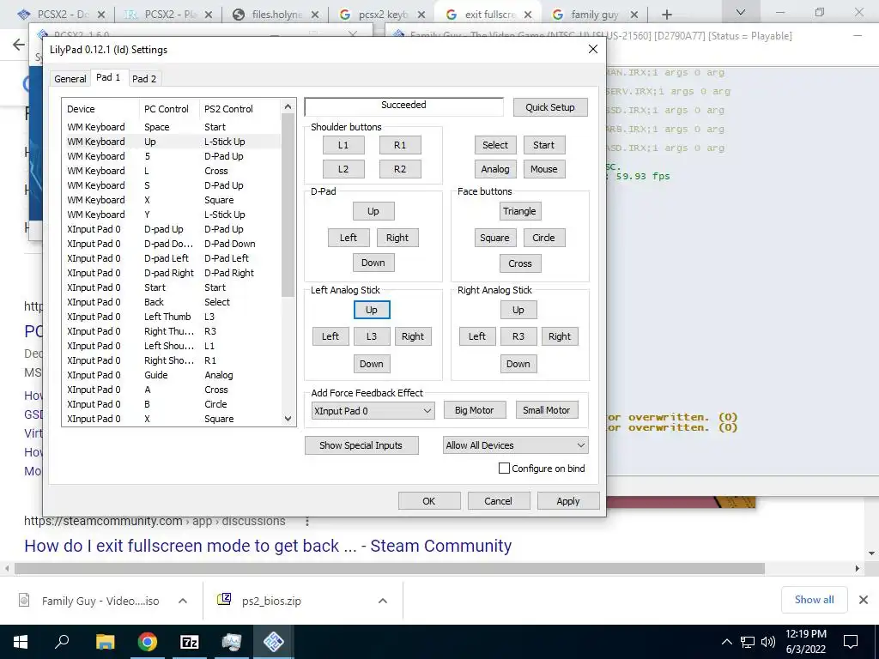This screenshot has width=879, height=659.
Task: Click bindings list scroll down arrow
Action: (x=288, y=419)
